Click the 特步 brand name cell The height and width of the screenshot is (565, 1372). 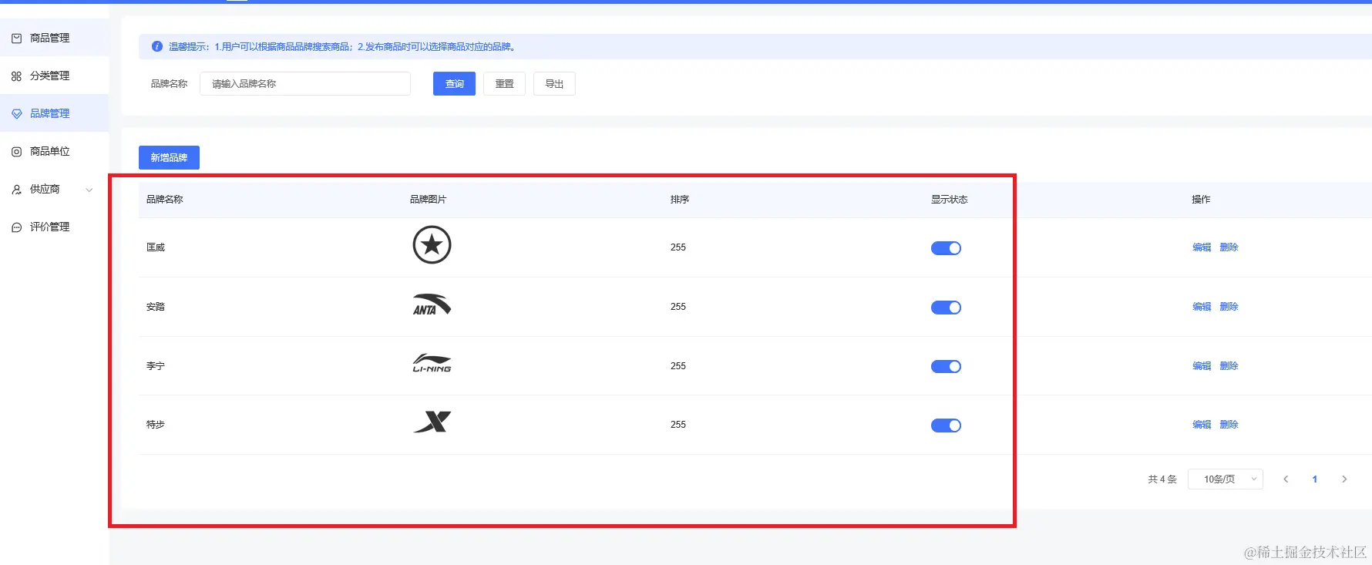[156, 425]
